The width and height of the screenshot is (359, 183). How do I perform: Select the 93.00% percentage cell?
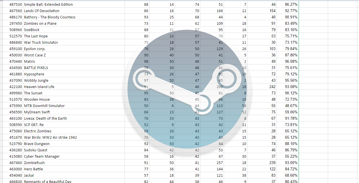point(288,163)
